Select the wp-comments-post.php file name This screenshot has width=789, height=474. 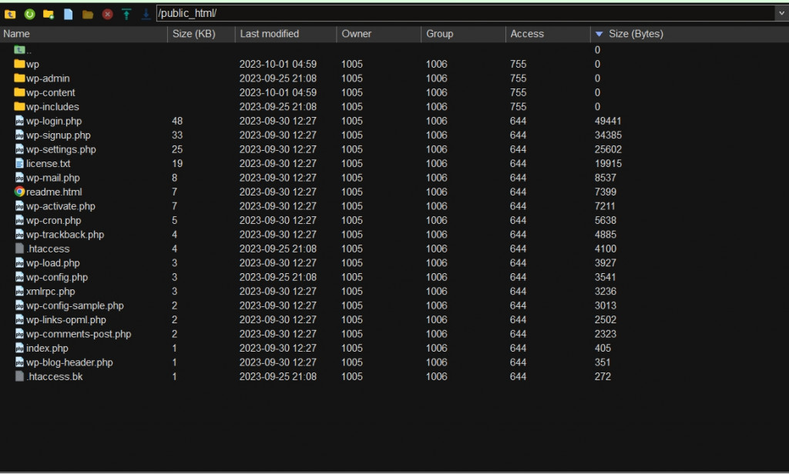[79, 334]
